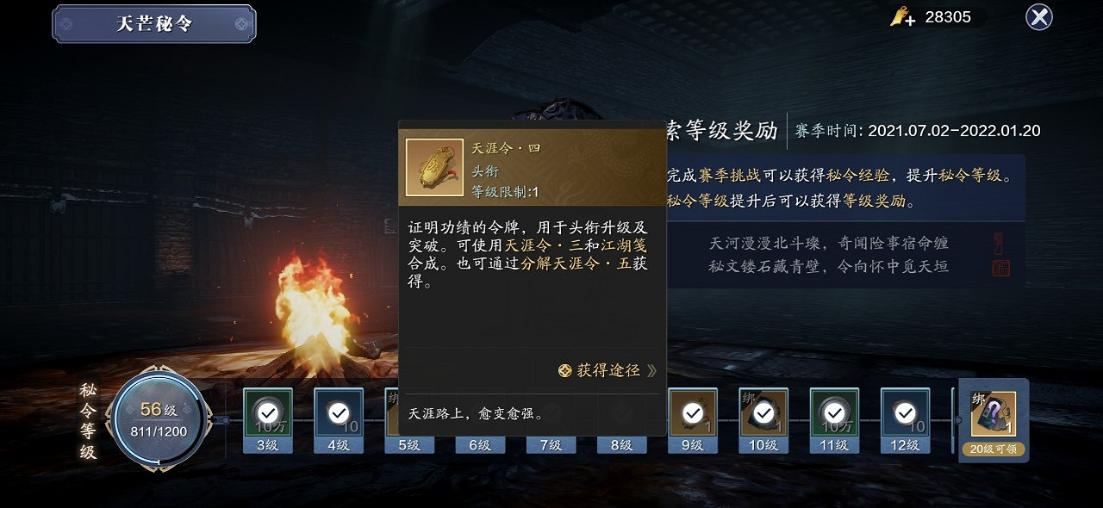This screenshot has height=508, width=1103.
Task: Select the 20级可领 mystery reward icon
Action: 994,414
